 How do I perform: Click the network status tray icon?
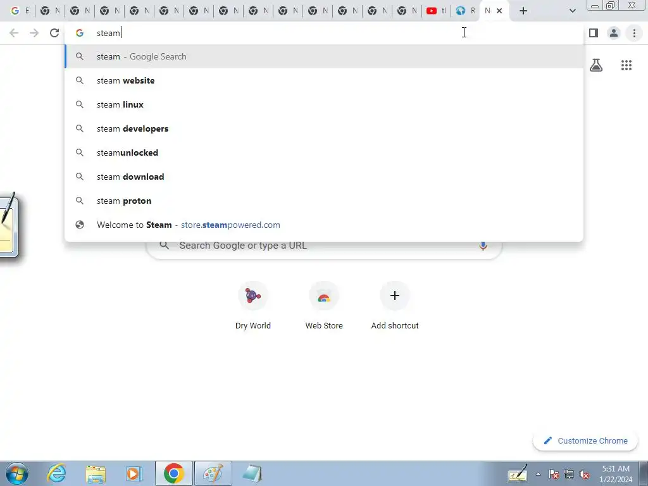569,474
